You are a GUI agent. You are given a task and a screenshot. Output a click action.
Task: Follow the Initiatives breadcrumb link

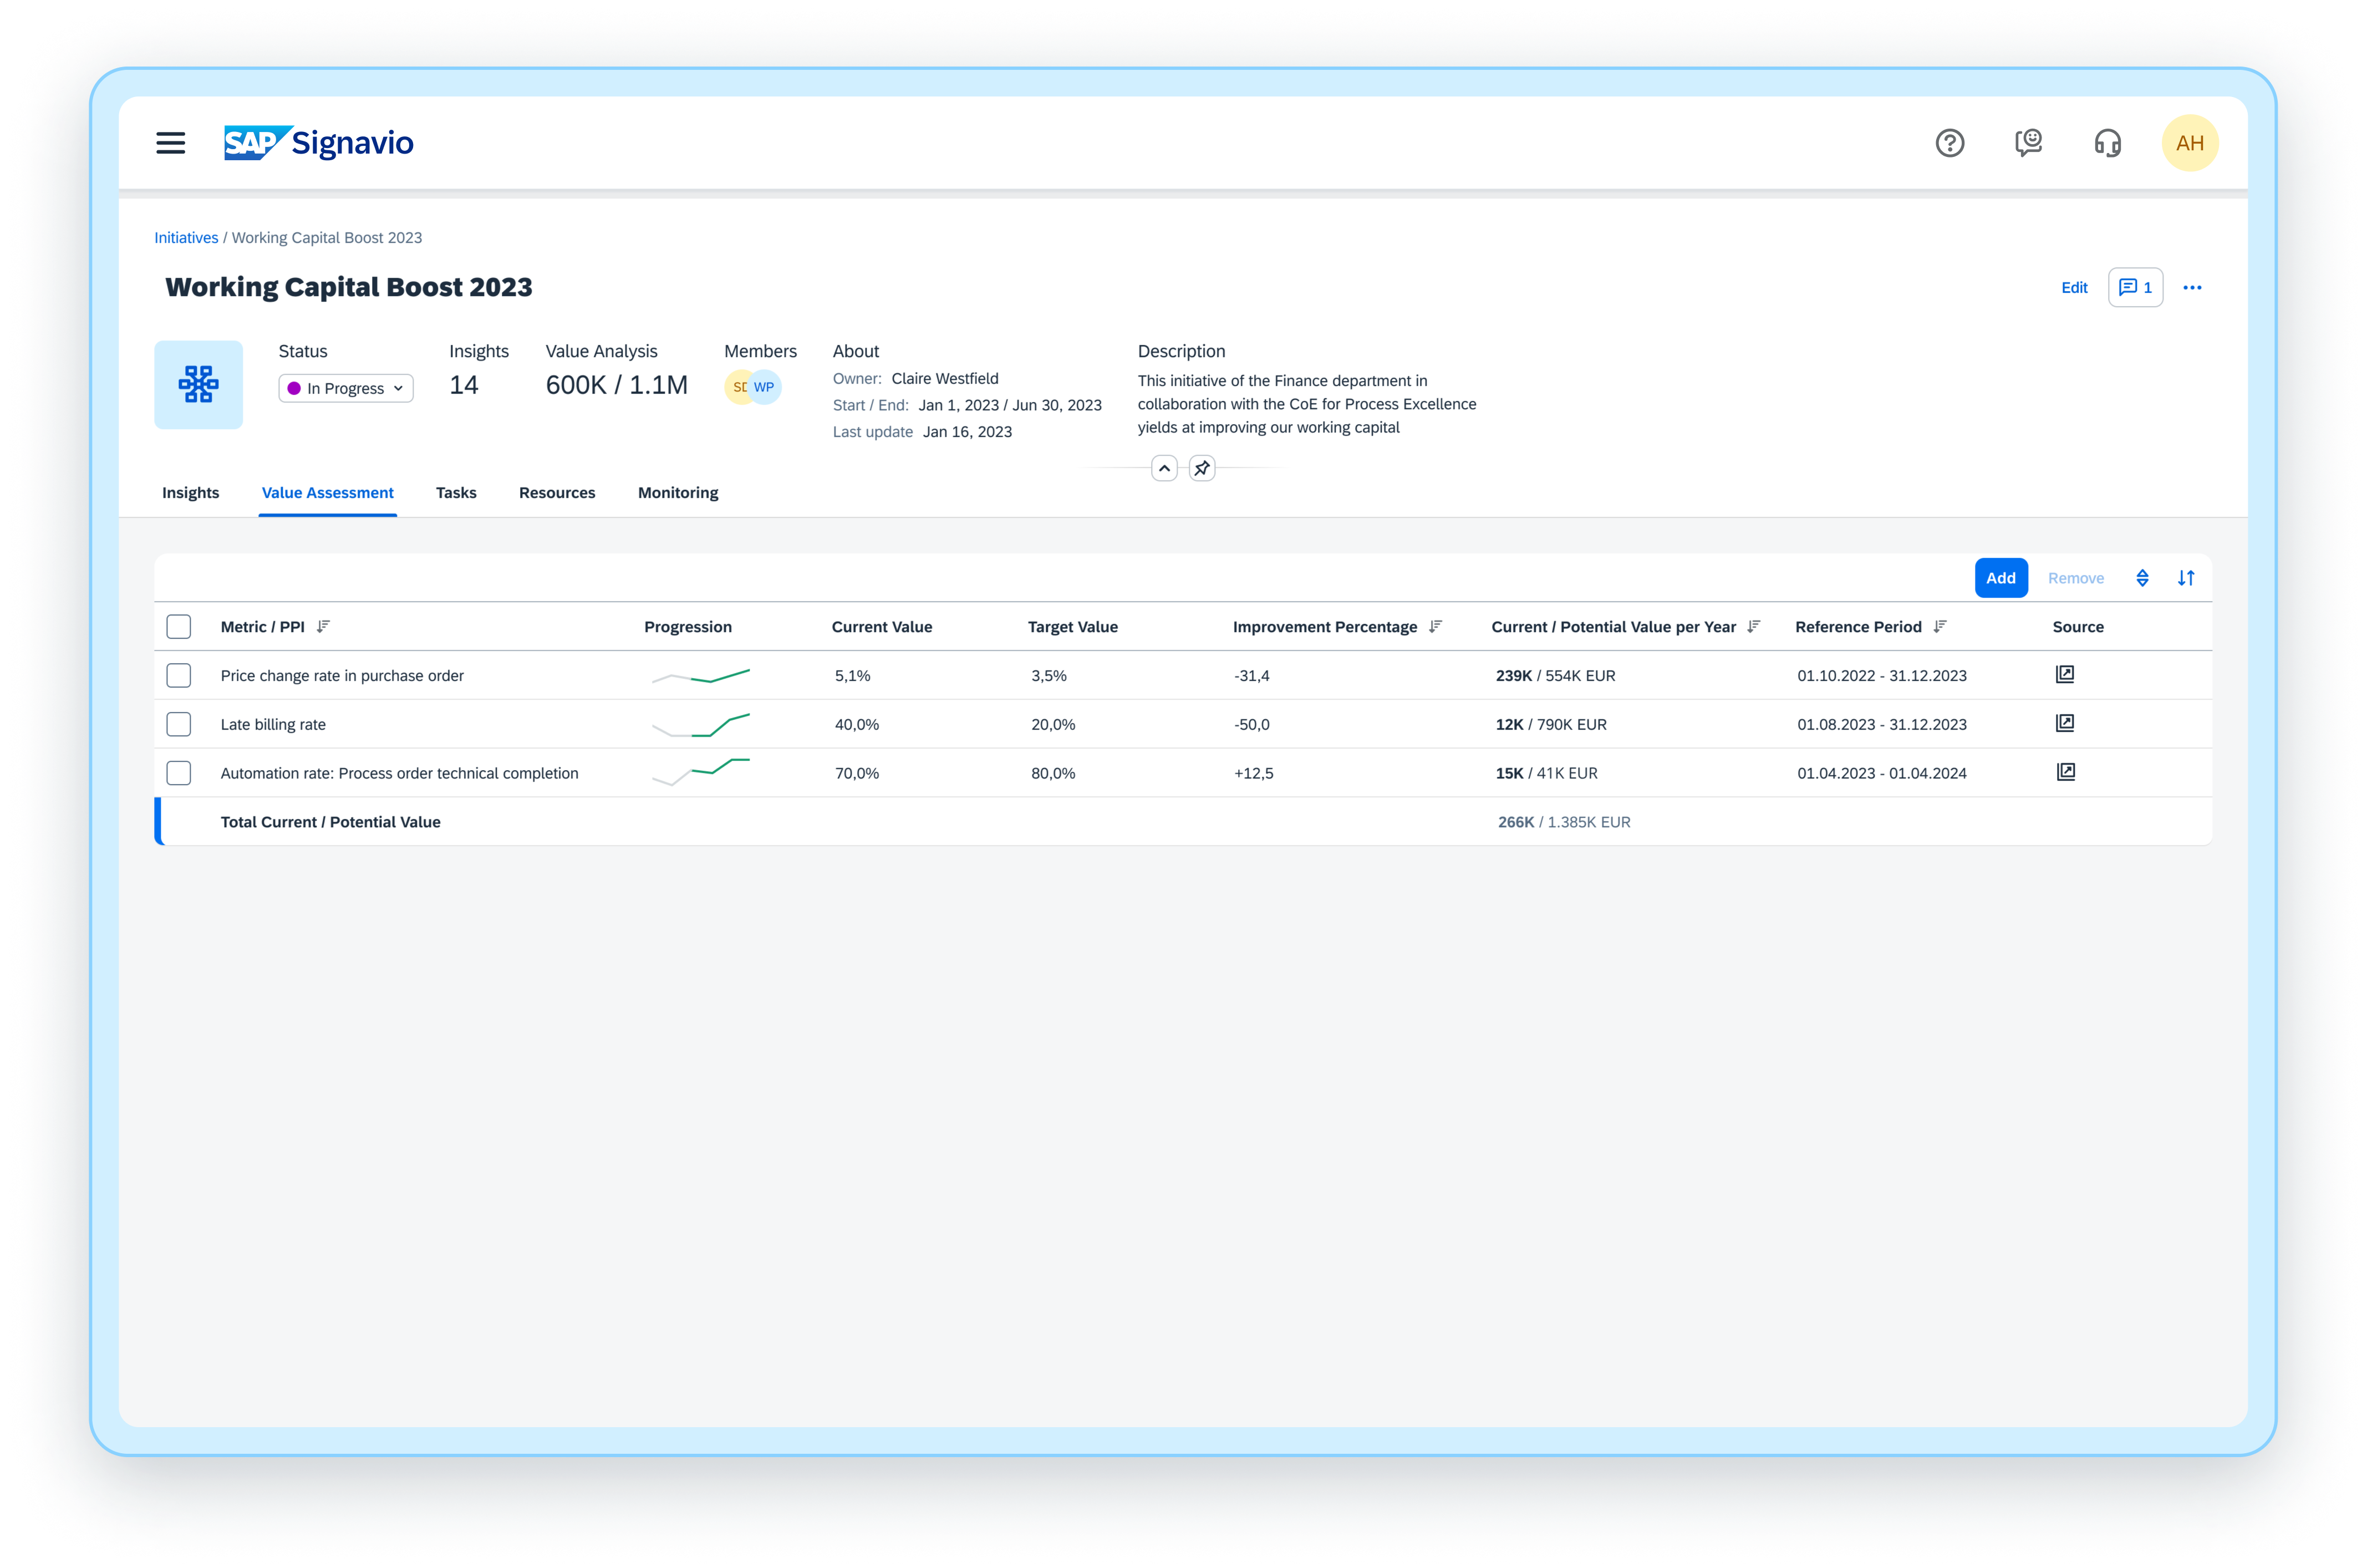coord(186,238)
